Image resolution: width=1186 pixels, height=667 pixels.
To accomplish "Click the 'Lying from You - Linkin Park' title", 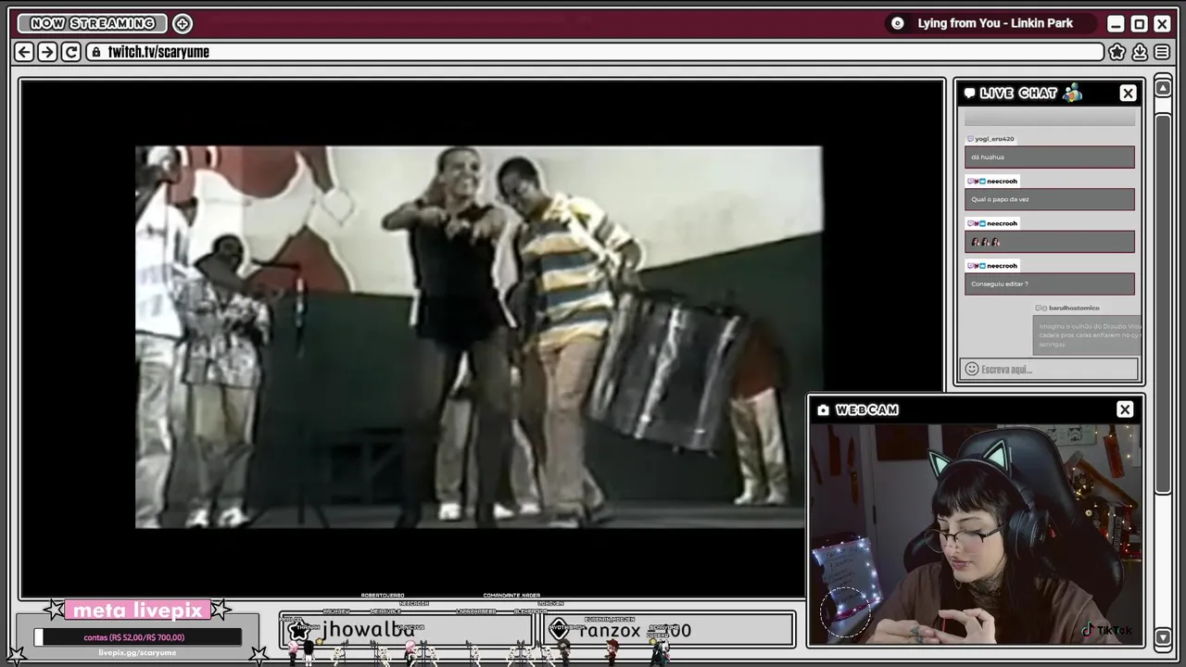I will point(995,23).
